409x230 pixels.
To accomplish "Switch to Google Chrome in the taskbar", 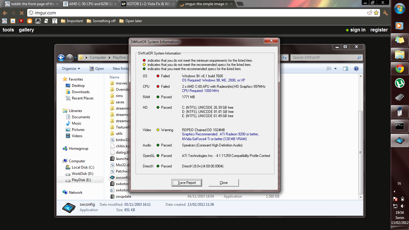I will (x=399, y=69).
